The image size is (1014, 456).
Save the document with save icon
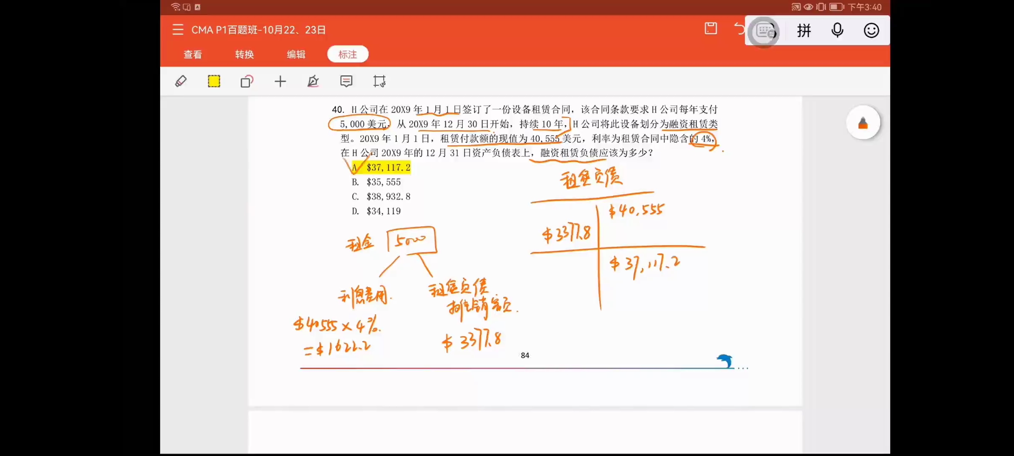point(711,29)
